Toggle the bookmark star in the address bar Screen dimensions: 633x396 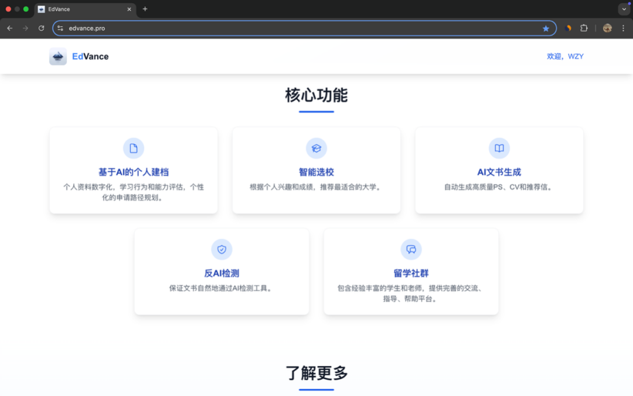click(x=546, y=28)
